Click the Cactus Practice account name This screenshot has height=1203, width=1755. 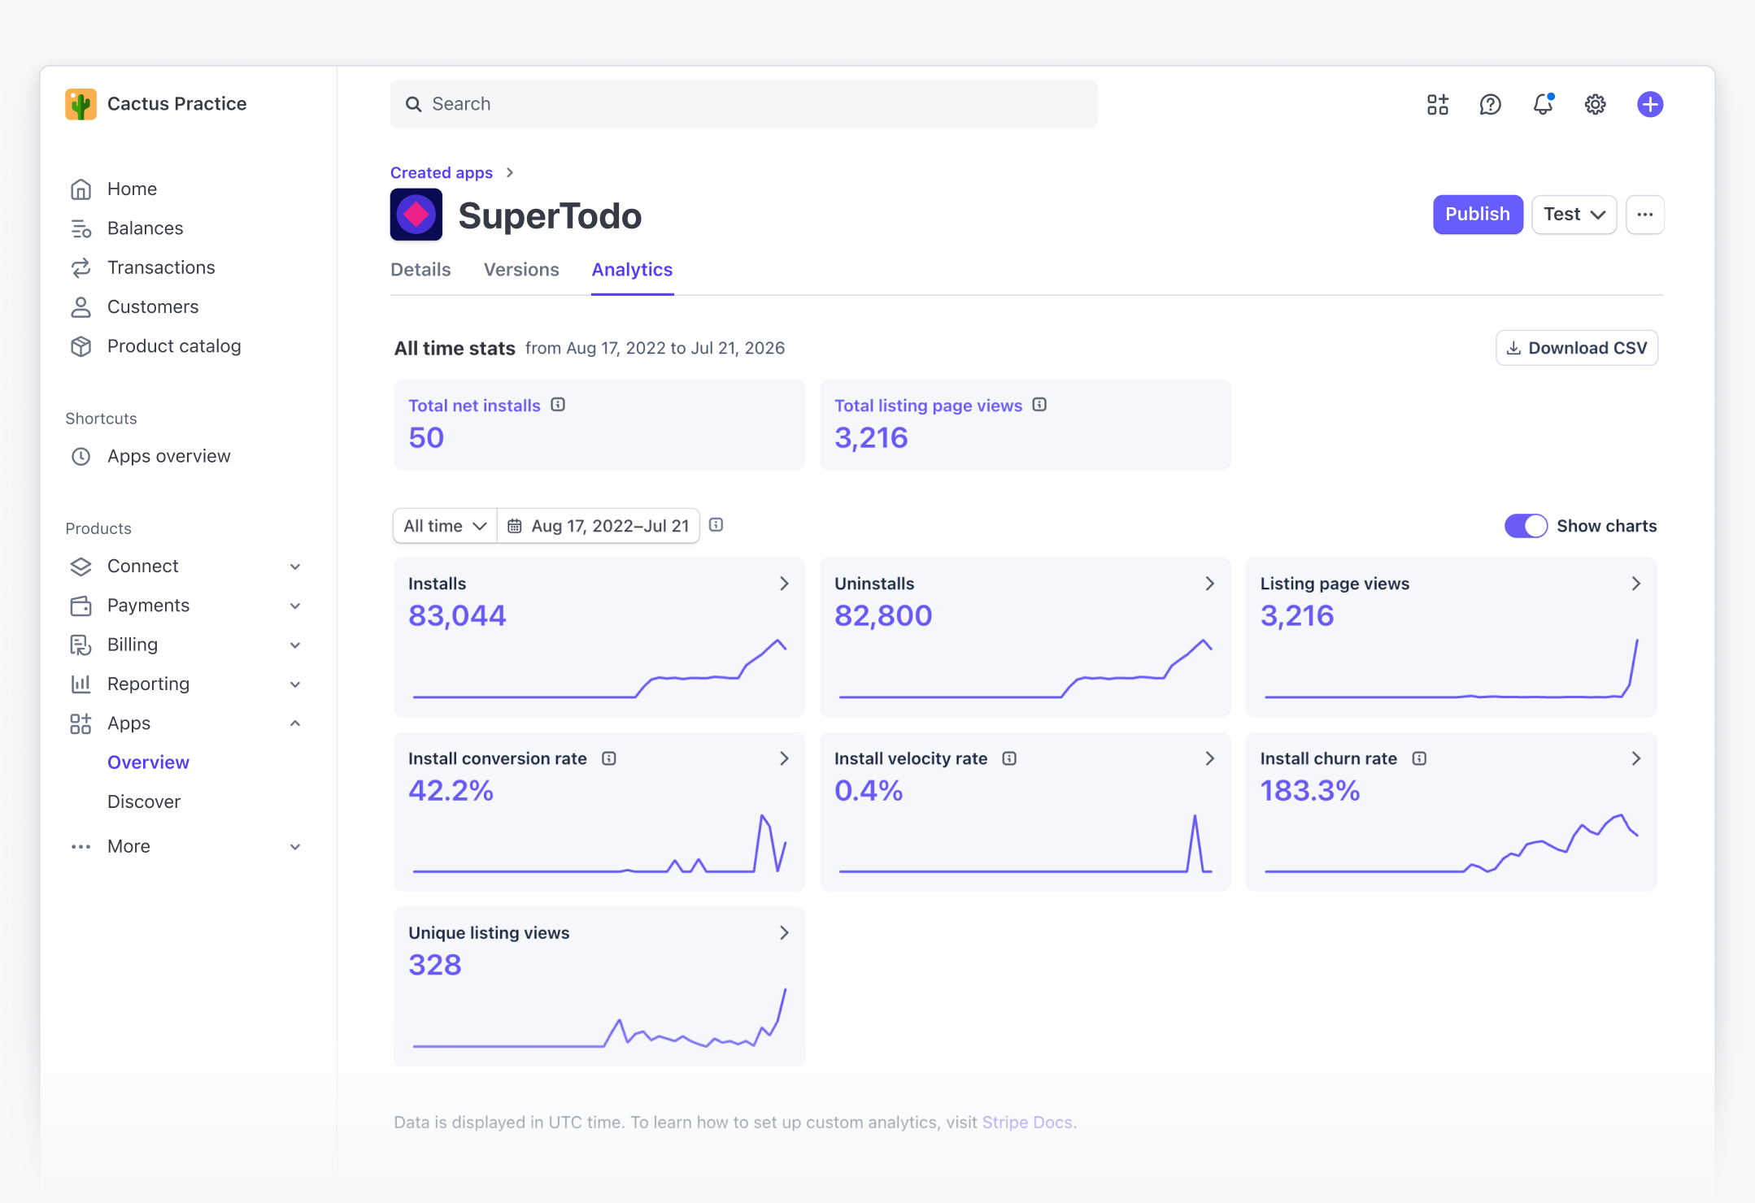[x=176, y=104]
